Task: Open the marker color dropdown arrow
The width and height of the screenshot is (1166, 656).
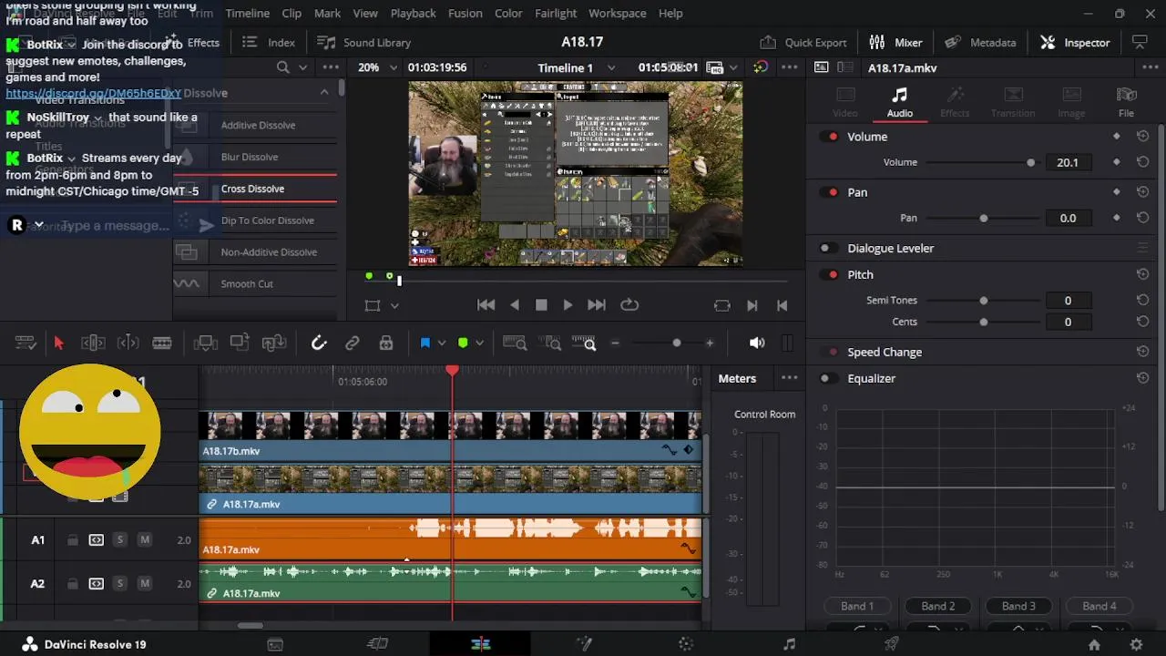Action: [x=479, y=343]
